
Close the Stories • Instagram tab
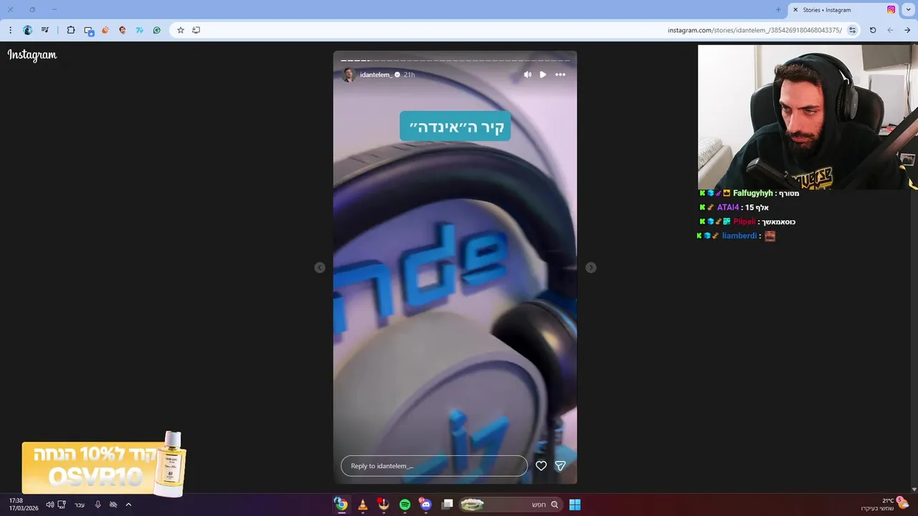point(795,10)
